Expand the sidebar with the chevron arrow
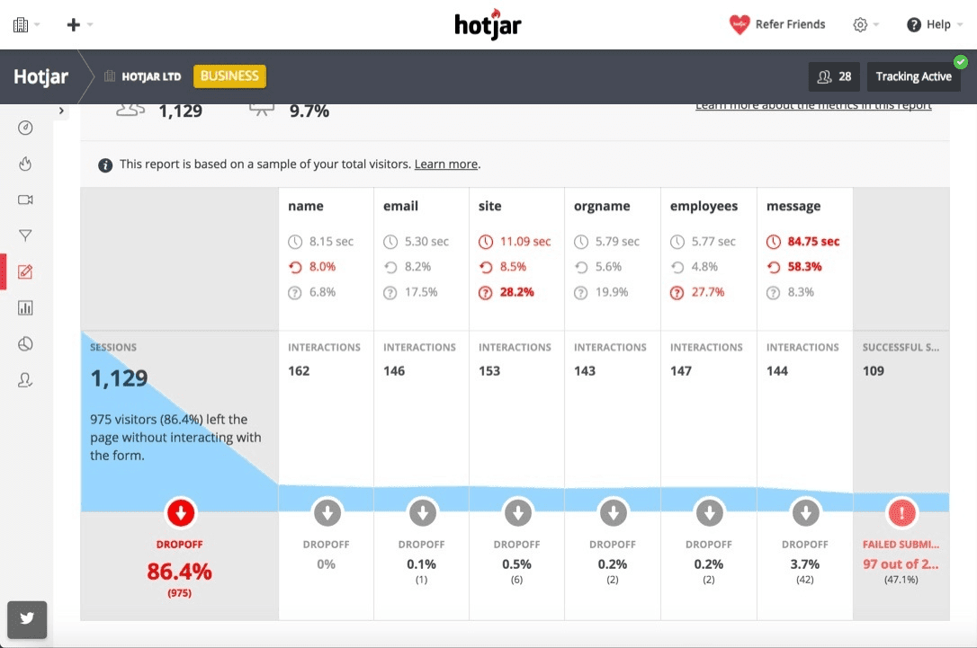The width and height of the screenshot is (977, 648). click(x=61, y=111)
